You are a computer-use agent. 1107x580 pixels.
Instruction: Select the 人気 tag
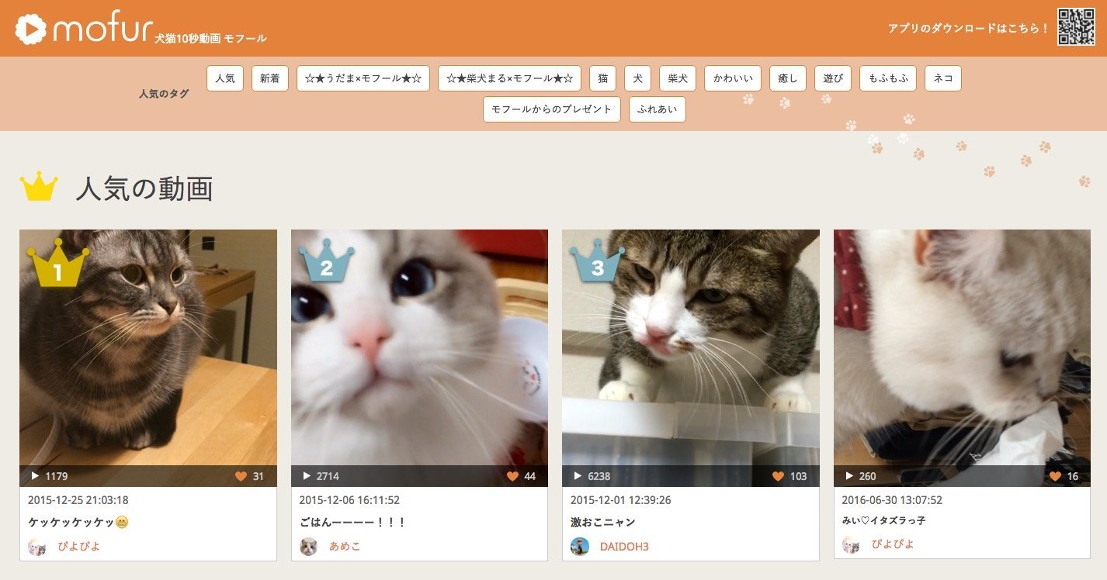[225, 78]
